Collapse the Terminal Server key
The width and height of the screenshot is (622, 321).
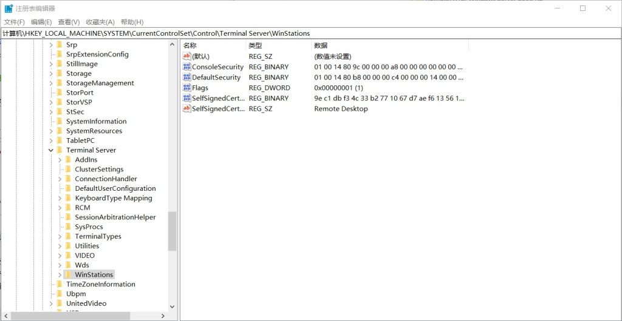51,150
